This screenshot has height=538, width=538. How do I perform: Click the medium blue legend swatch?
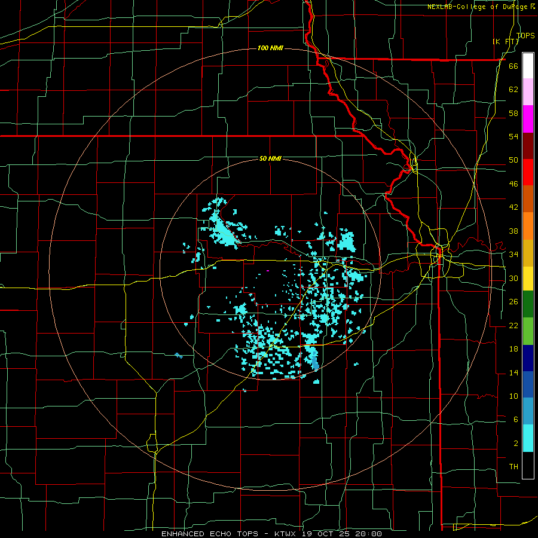(528, 384)
